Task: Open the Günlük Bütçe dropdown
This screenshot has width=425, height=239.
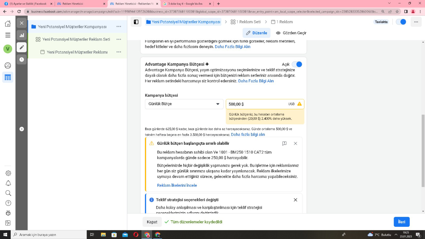Action: click(x=184, y=104)
